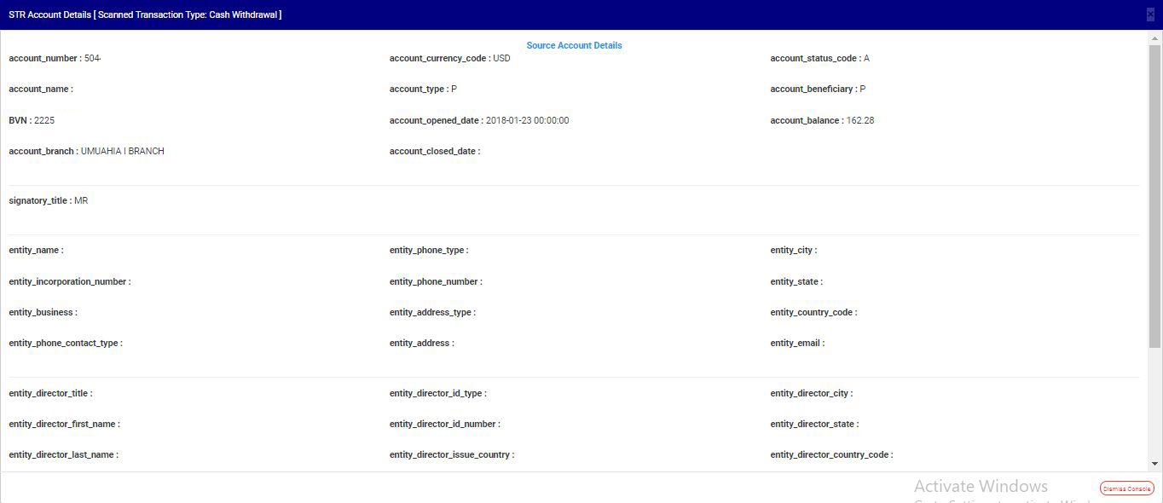Click the vertical scrollbar thumb

pyautogui.click(x=1155, y=196)
